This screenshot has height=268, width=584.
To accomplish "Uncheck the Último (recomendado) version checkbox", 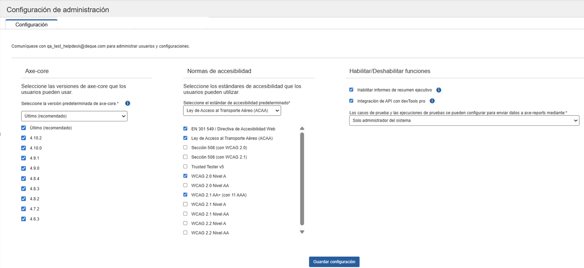I will [24, 128].
